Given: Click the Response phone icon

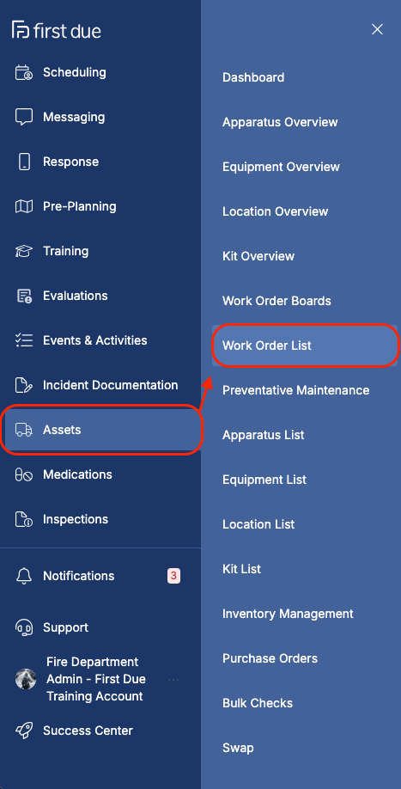Looking at the screenshot, I should pyautogui.click(x=24, y=162).
